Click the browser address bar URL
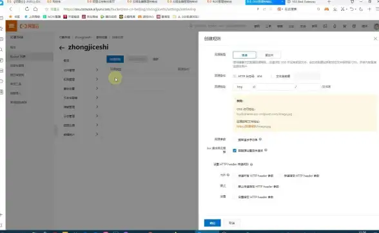The height and width of the screenshot is (233, 379). [130, 9]
